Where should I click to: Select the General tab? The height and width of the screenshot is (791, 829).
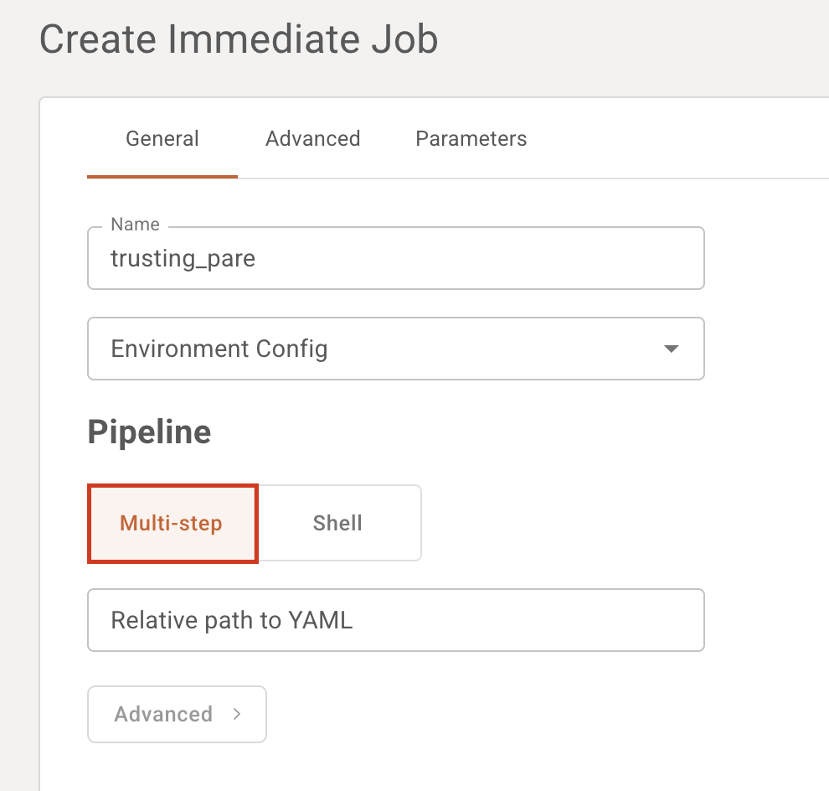click(162, 138)
